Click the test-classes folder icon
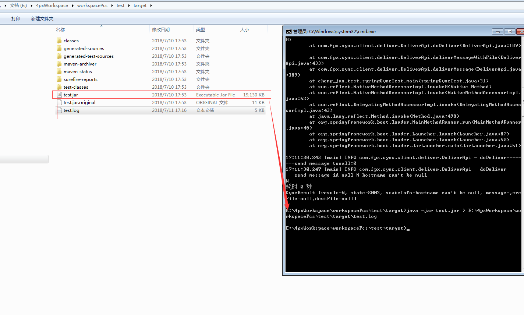Screen dimensions: 524x315 tap(59, 87)
